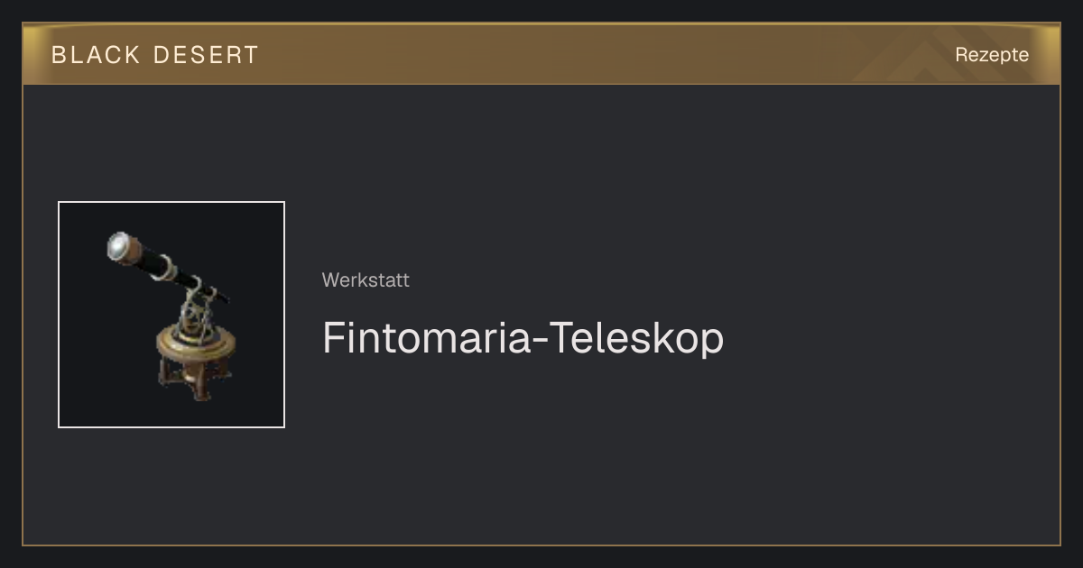The height and width of the screenshot is (568, 1083).
Task: Click the wooden legs under telescope base
Action: coord(196,377)
